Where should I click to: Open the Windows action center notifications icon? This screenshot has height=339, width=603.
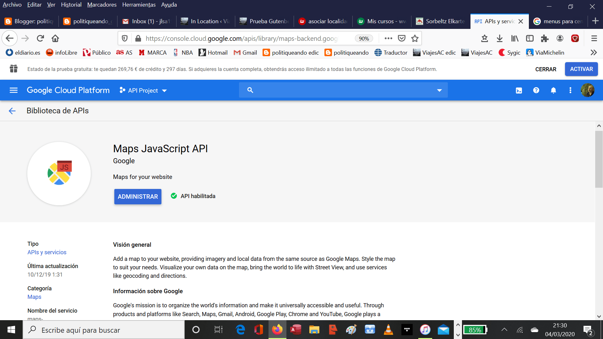point(588,330)
